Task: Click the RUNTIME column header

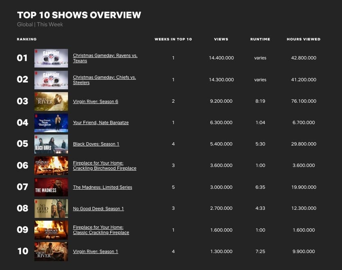Action: [x=260, y=39]
